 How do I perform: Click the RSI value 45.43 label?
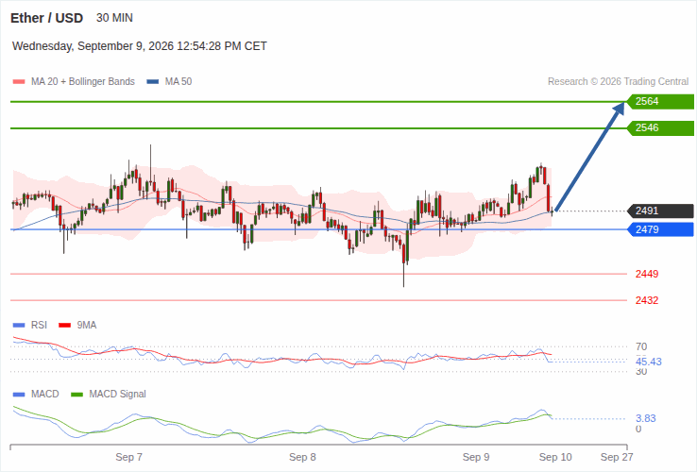click(x=649, y=362)
